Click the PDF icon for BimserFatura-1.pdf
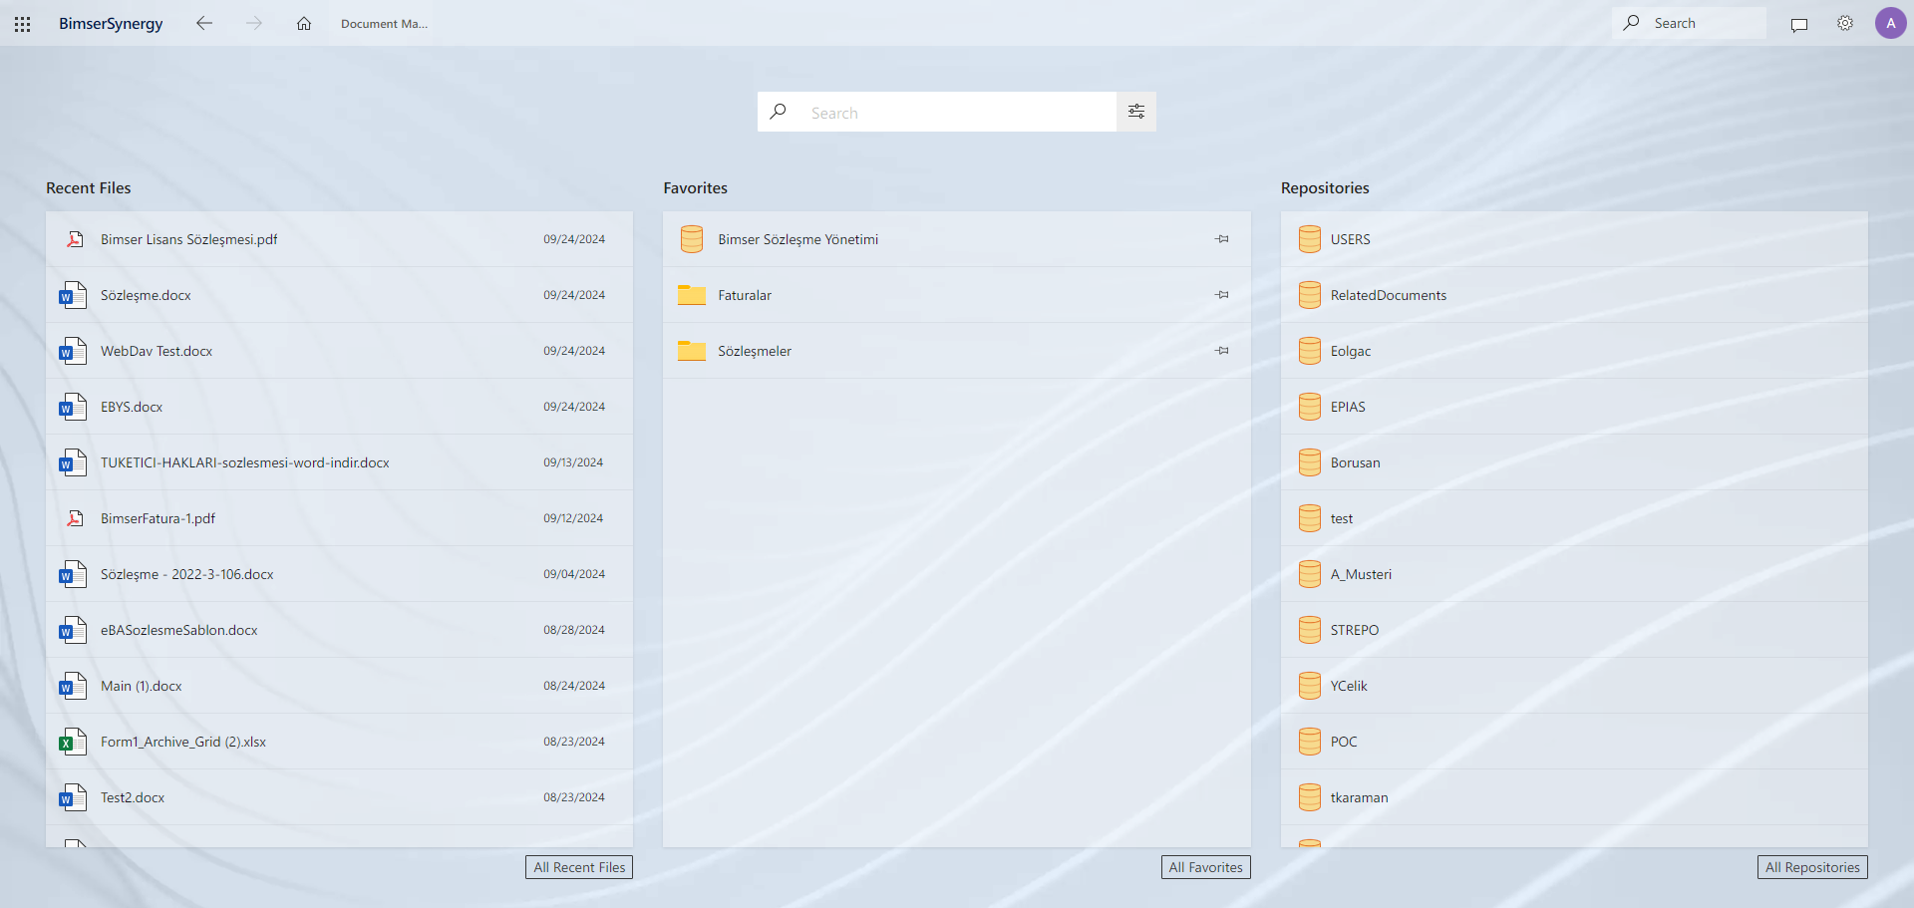The image size is (1914, 908). pyautogui.click(x=75, y=517)
